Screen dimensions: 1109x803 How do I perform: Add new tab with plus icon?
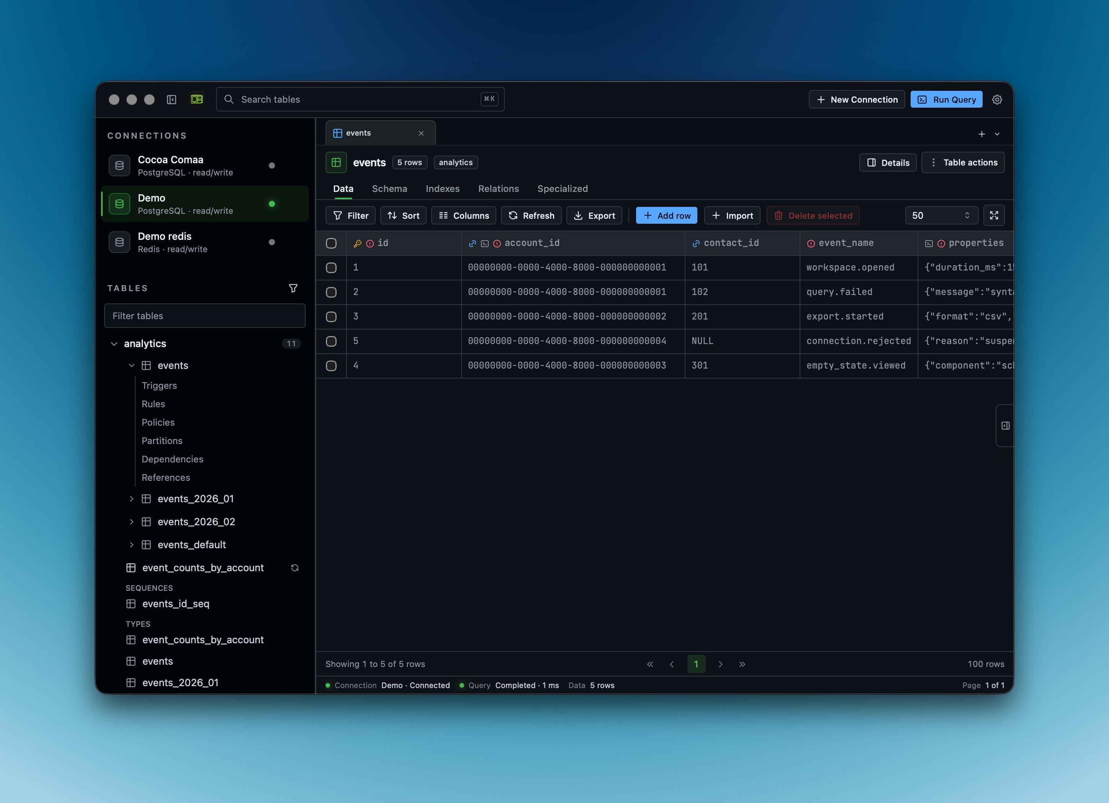[x=981, y=134]
